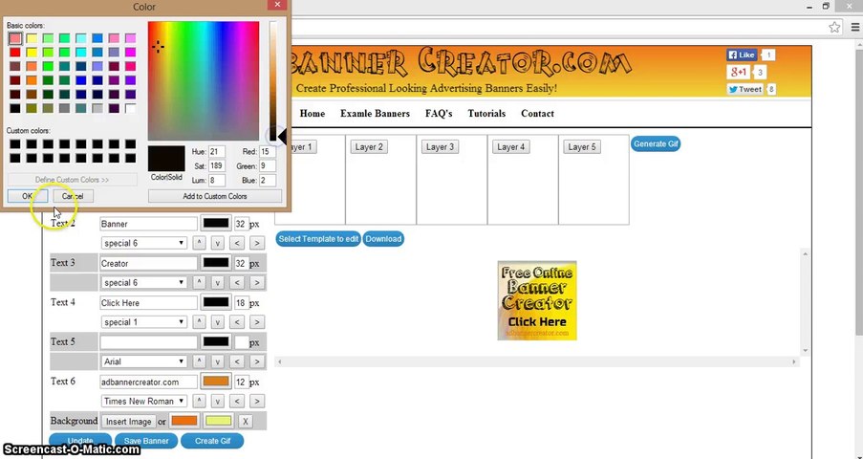Click background yellow color swatch
Image resolution: width=863 pixels, height=459 pixels.
[219, 421]
